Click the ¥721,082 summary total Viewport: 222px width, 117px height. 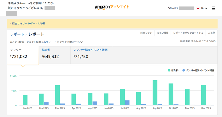point(19,56)
